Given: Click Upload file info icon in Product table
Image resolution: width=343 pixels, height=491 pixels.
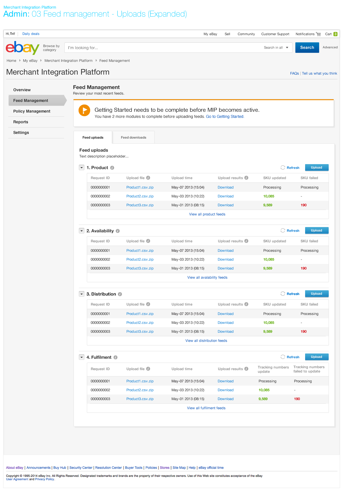Looking at the screenshot, I should point(148,178).
